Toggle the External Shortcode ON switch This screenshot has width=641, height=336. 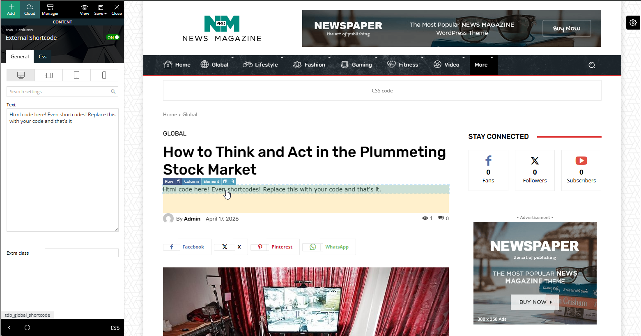click(x=113, y=37)
